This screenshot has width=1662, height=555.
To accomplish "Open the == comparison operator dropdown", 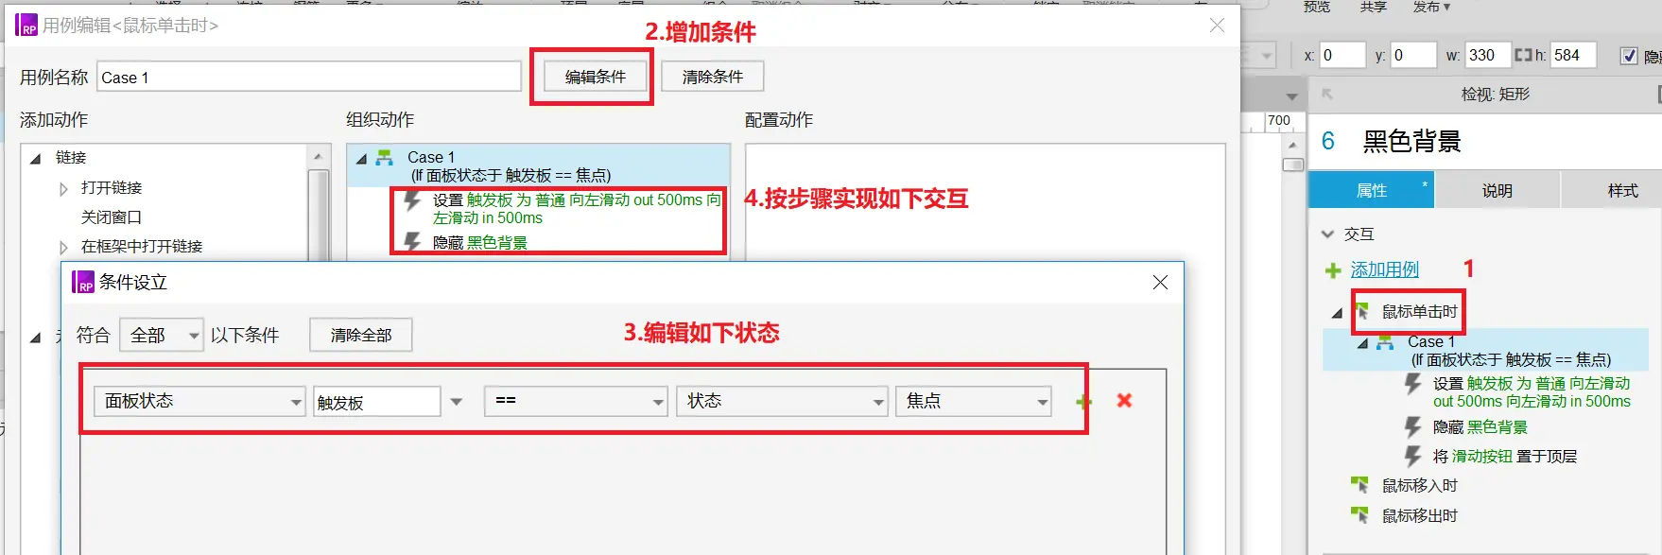I will [576, 402].
